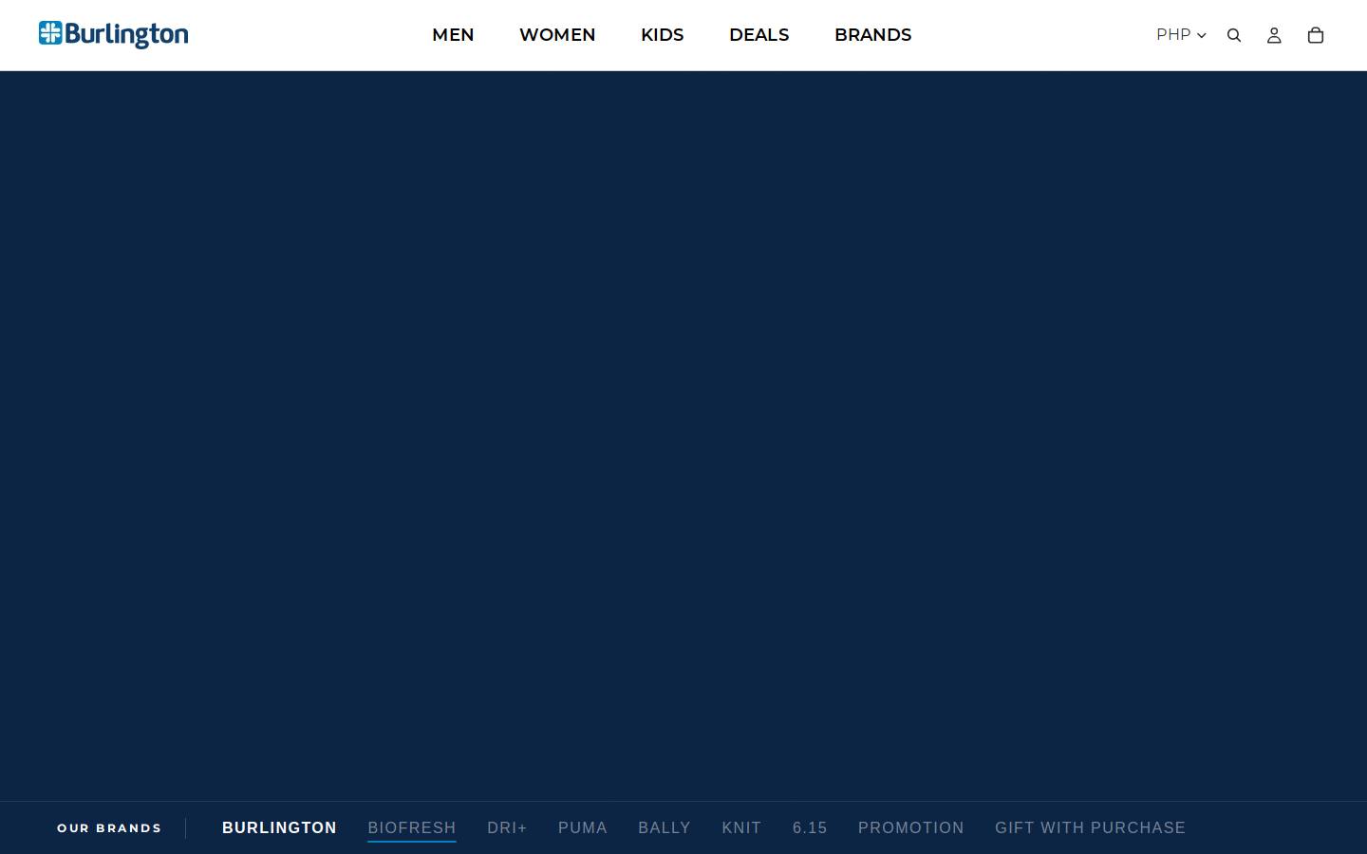Click the OUR BRANDS label
1367x854 pixels.
click(x=109, y=828)
